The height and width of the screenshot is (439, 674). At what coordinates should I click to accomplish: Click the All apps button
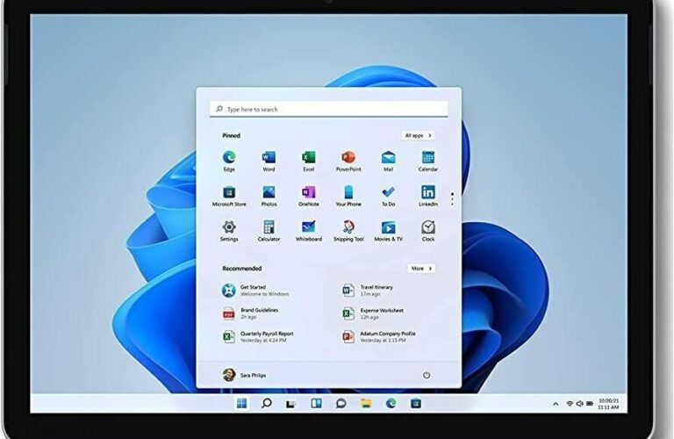[419, 135]
